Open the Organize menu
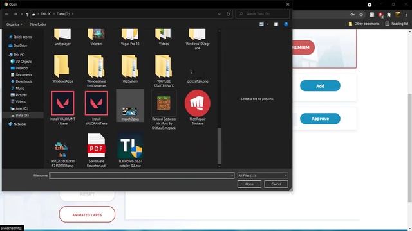The height and width of the screenshot is (231, 412). (14, 24)
